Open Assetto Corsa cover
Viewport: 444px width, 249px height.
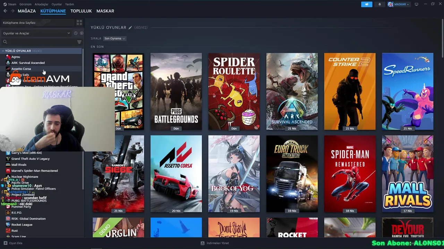pos(176,174)
